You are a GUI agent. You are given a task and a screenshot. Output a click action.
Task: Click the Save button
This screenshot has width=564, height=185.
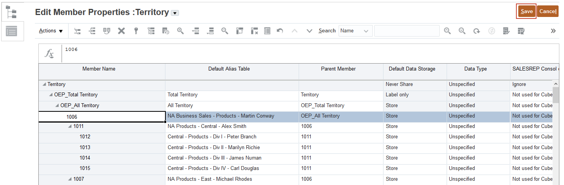526,12
